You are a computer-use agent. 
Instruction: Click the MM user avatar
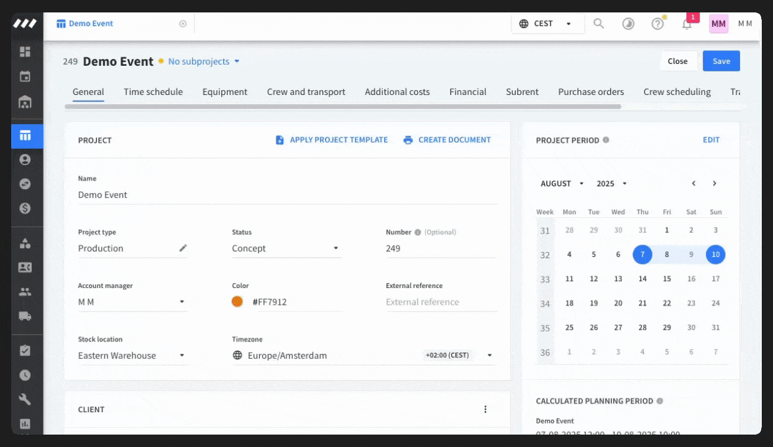718,24
